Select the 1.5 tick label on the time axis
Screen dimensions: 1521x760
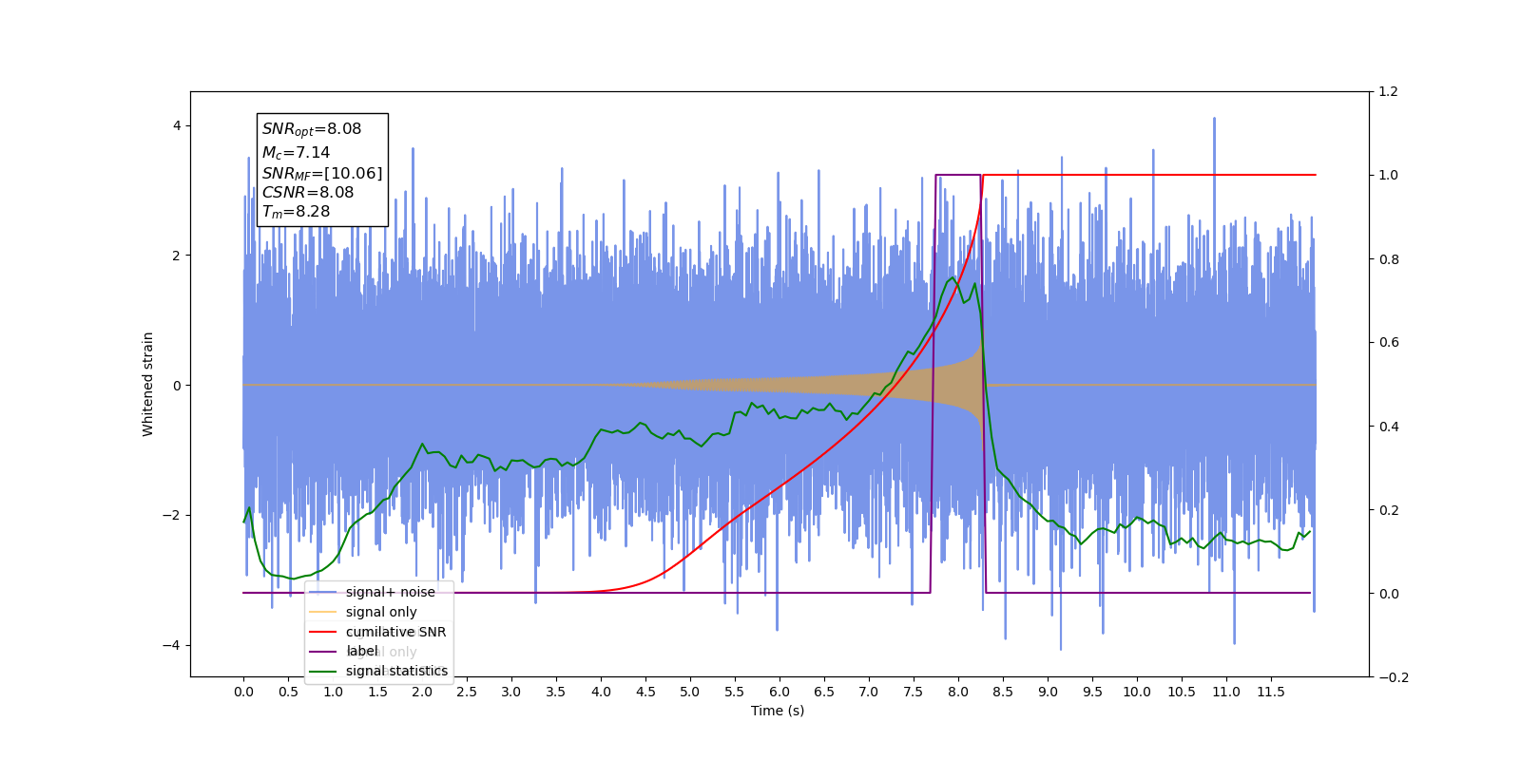[x=377, y=692]
